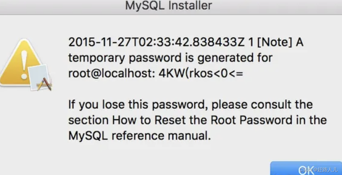
Task: Click the word Installer in the title
Action: (x=191, y=5)
